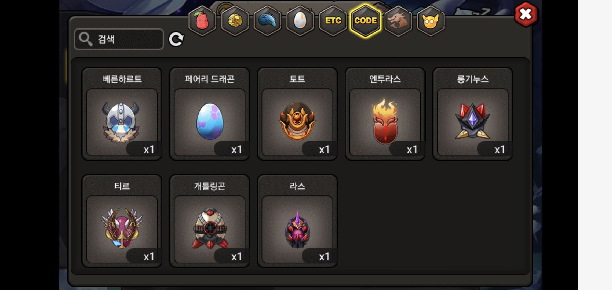This screenshot has width=612, height=290.
Task: Pick the 개틀링곤 mechanical egg
Action: 210,221
